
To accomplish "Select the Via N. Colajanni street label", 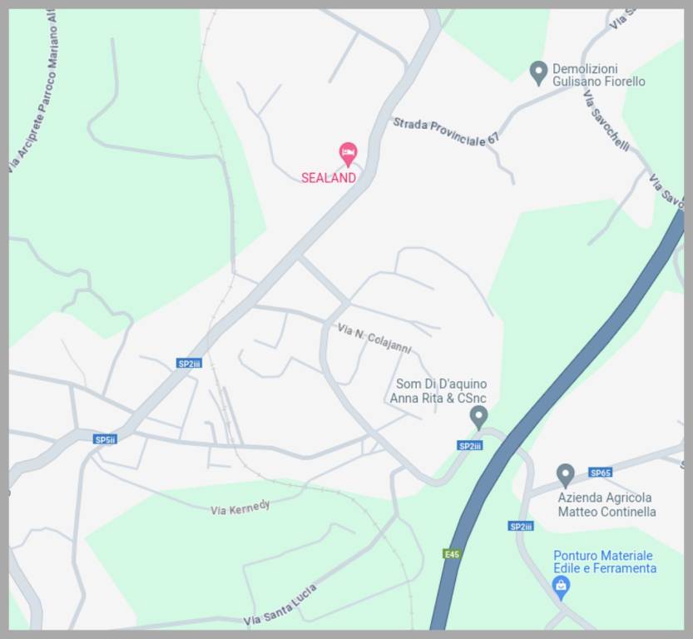I will pos(374,339).
